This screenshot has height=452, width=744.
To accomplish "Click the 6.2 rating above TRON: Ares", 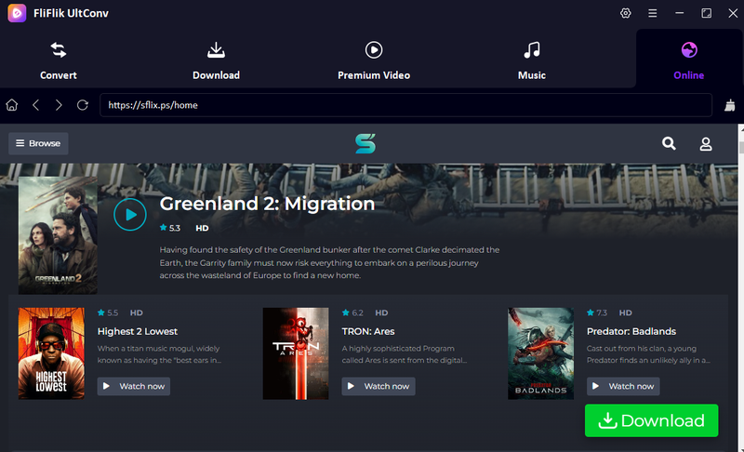I will [352, 312].
